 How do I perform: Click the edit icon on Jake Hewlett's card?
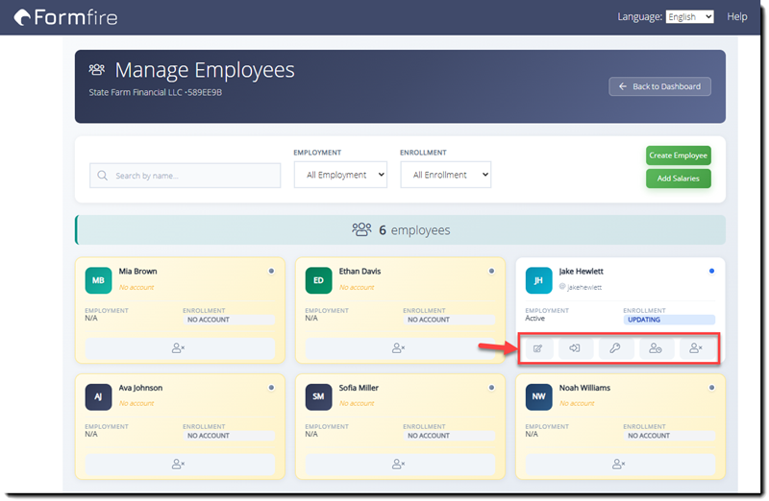point(538,348)
